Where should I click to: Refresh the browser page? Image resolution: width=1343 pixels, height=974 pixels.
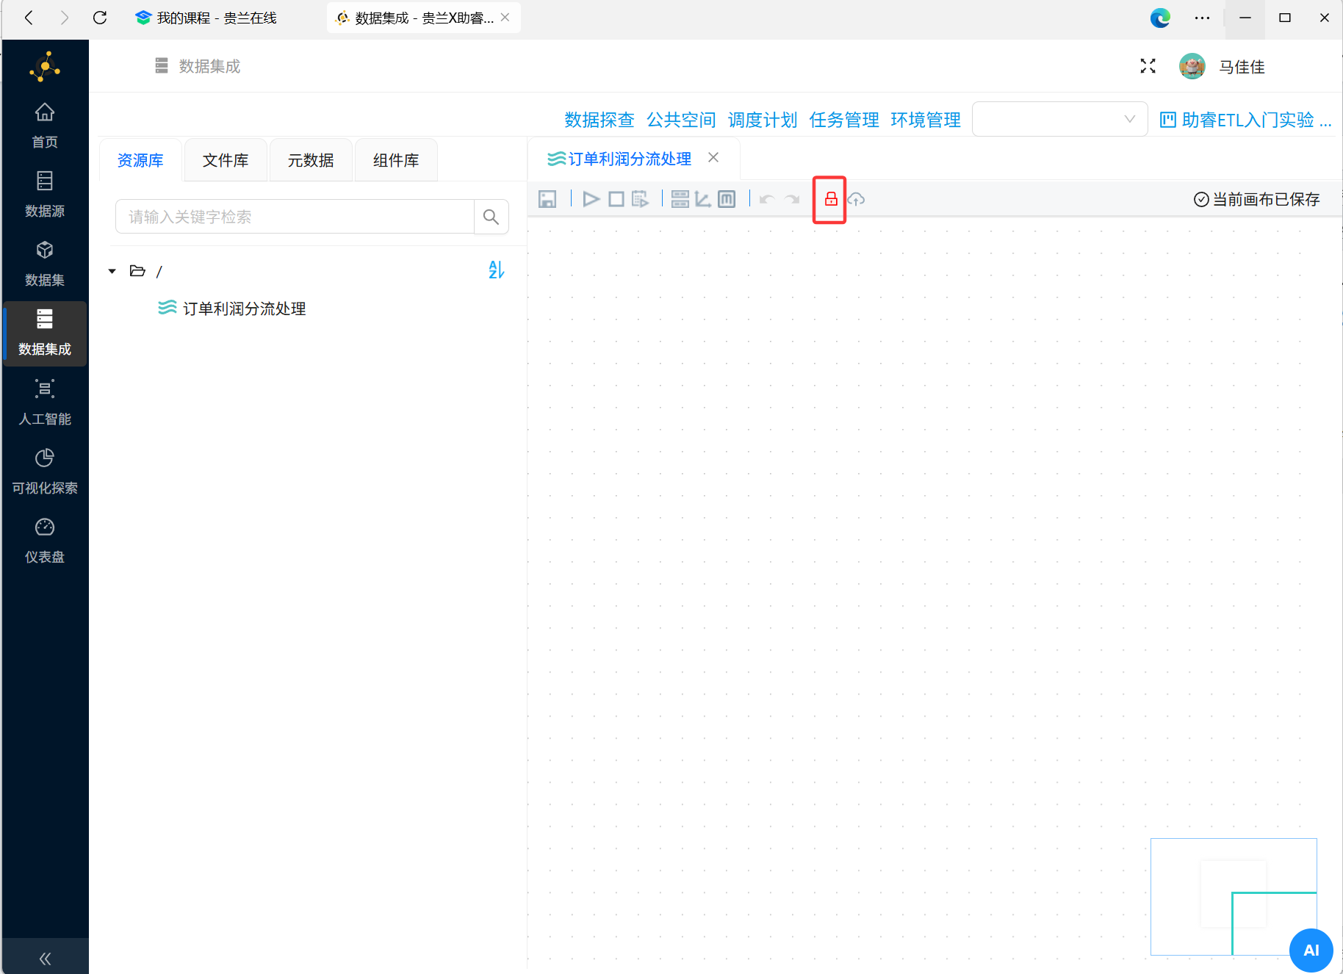tap(100, 18)
